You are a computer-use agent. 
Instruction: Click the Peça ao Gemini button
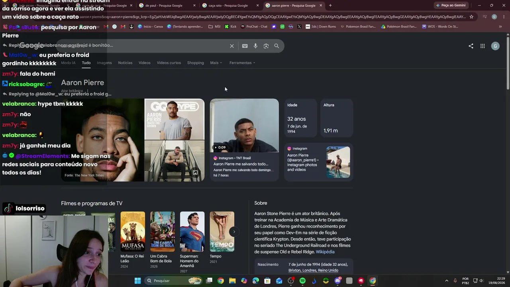coord(451,6)
